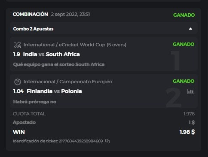Click the Habrá prórroga no selection
Screen dimensions: 208x157
(35, 102)
